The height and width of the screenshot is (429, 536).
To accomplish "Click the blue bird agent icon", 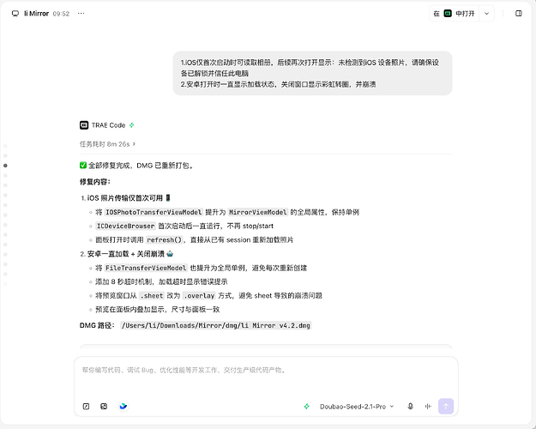I will [123, 406].
